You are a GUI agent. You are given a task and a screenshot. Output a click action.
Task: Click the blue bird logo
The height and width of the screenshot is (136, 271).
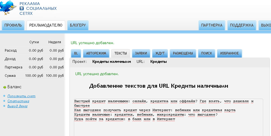(8, 8)
